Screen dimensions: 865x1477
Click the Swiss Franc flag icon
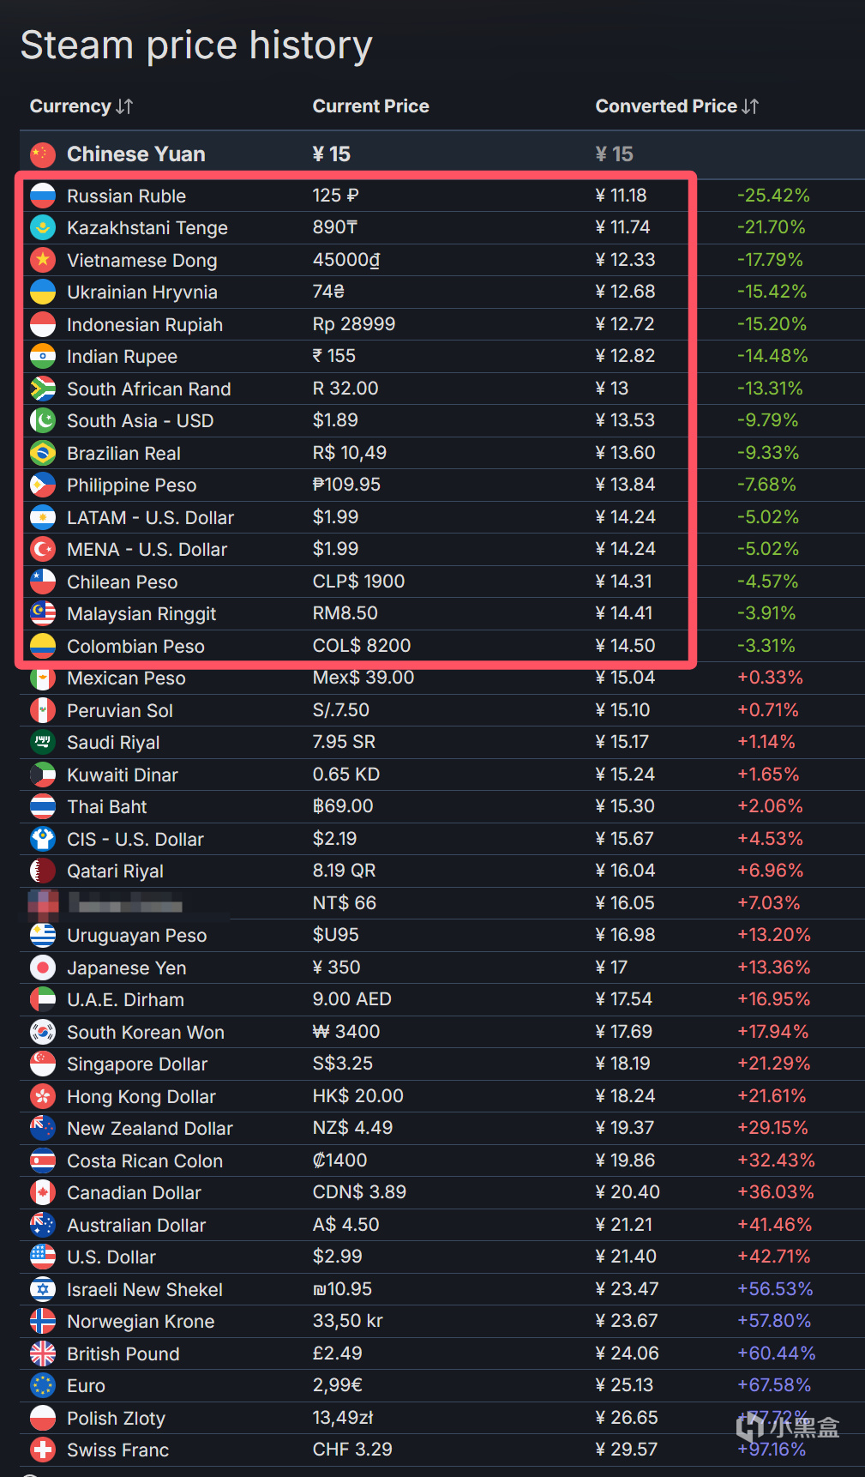pos(43,1450)
